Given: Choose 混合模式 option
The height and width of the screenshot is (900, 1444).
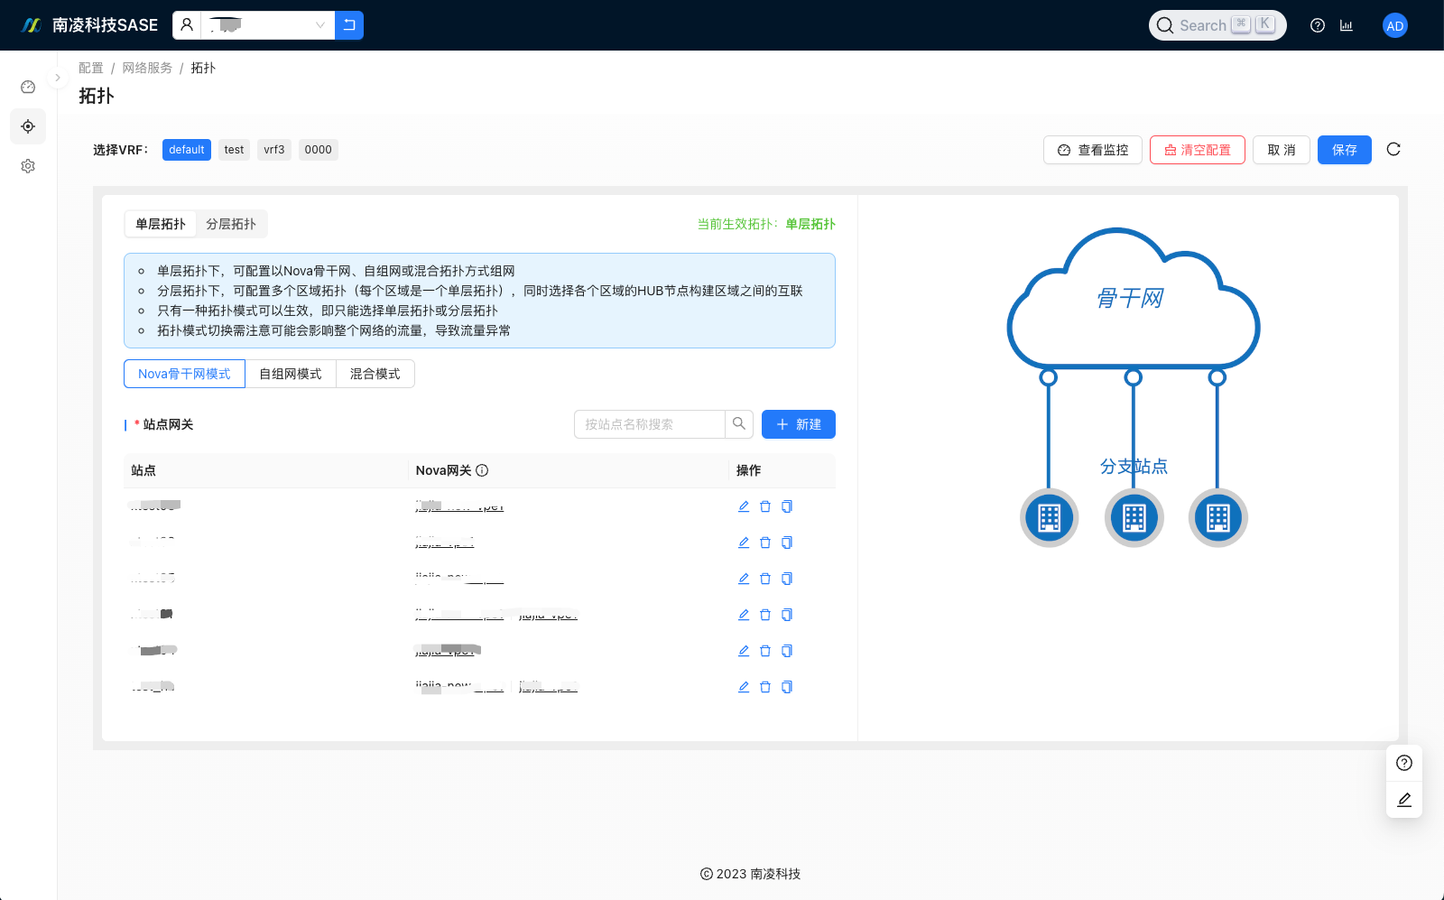Looking at the screenshot, I should click(375, 374).
